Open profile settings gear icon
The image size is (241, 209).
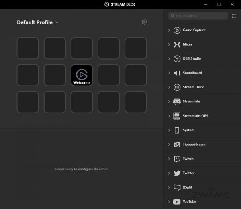click(144, 22)
